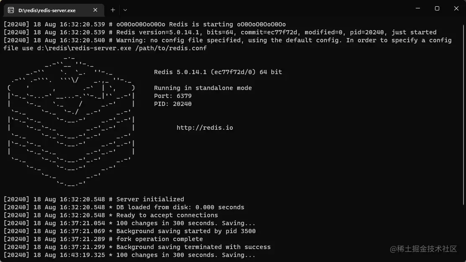The width and height of the screenshot is (466, 262).
Task: Maximize the terminal window
Action: [436, 8]
